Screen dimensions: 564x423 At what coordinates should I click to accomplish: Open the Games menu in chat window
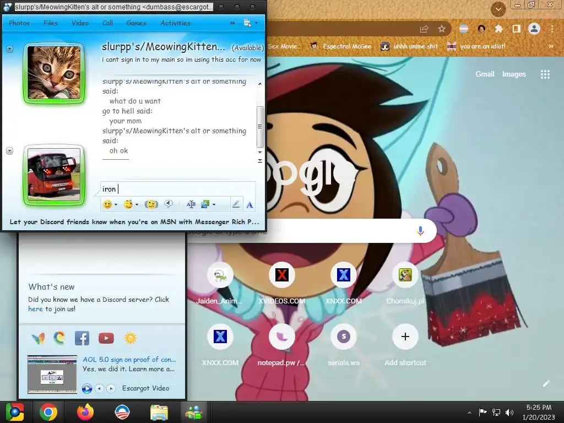136,23
